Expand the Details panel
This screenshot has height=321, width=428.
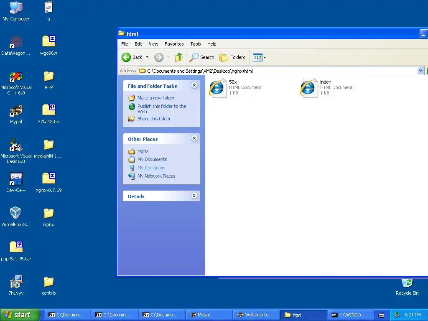(194, 196)
